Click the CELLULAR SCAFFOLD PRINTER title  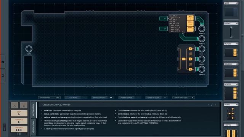click(x=56, y=105)
